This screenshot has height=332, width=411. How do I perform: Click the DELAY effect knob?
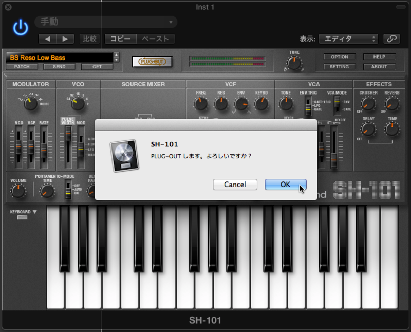click(368, 130)
